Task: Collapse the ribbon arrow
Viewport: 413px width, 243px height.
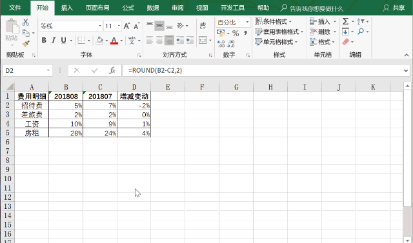Action: coord(407,55)
